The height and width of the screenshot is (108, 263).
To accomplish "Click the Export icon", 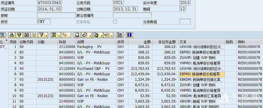I will (x=96, y=35).
